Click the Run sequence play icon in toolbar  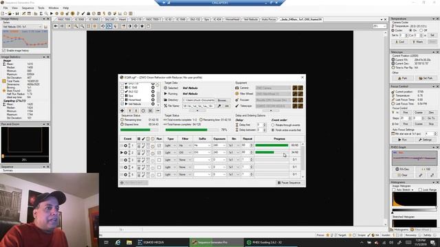52,14
